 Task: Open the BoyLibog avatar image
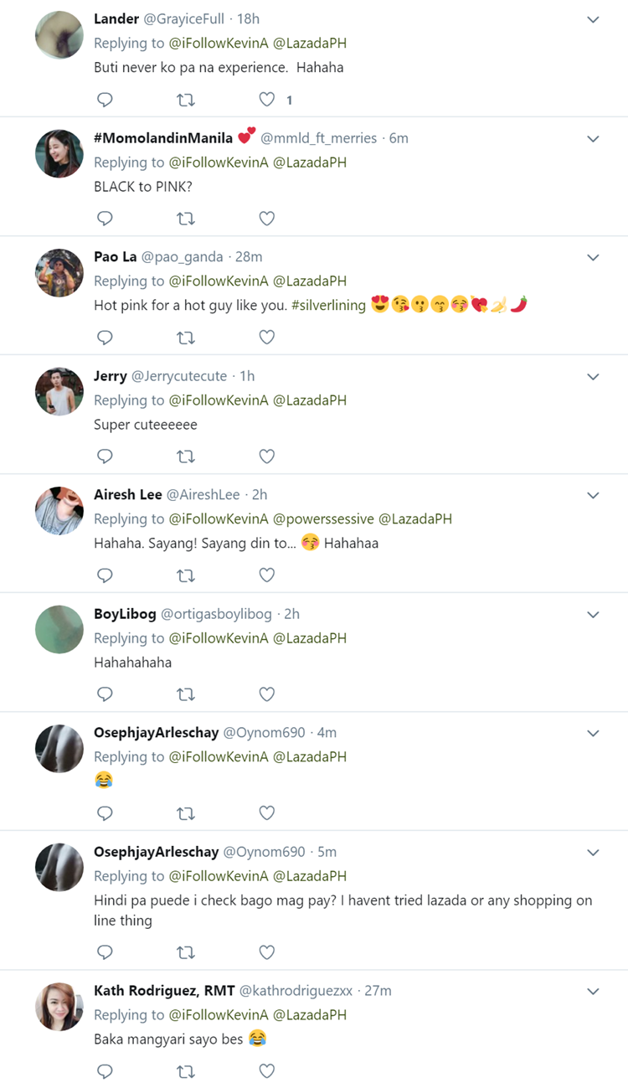pos(59,629)
